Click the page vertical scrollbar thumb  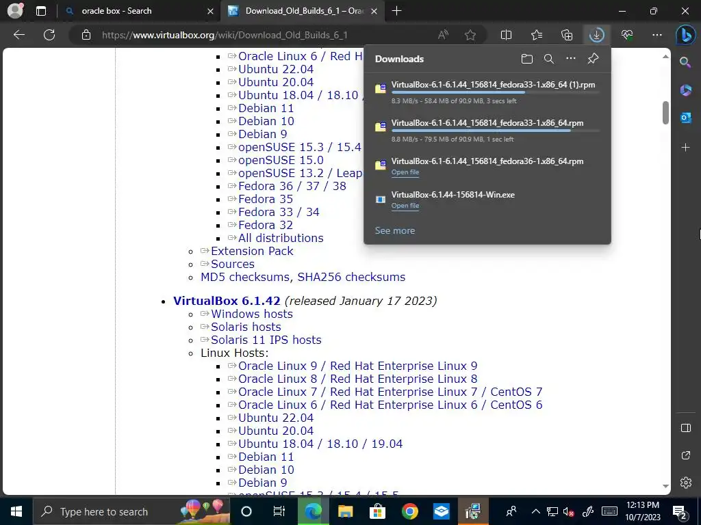point(665,113)
